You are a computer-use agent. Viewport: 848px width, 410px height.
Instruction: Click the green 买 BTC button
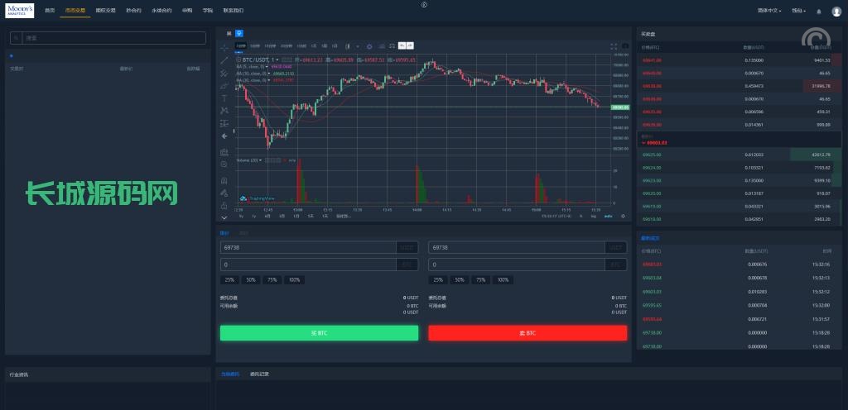coord(319,332)
